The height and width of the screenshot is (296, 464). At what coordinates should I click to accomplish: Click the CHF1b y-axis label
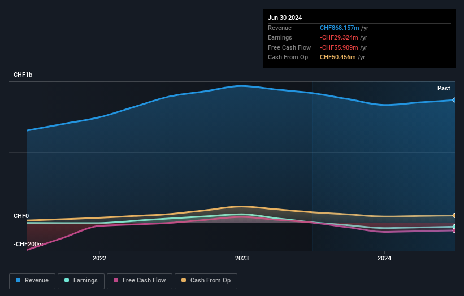pyautogui.click(x=23, y=75)
